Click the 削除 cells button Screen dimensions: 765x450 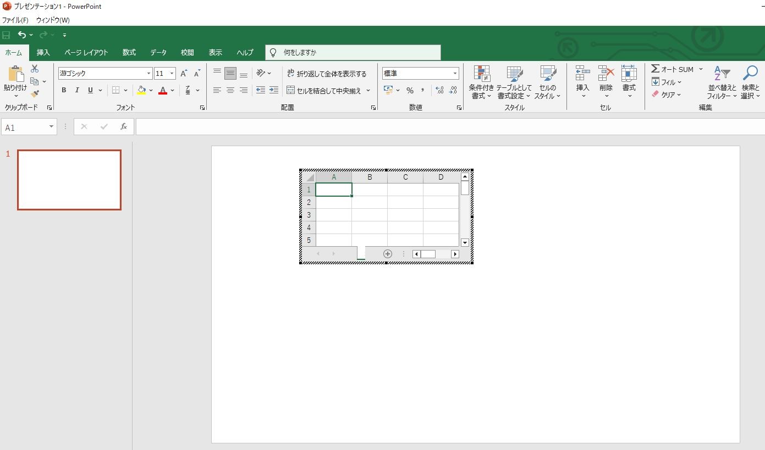[x=606, y=82]
